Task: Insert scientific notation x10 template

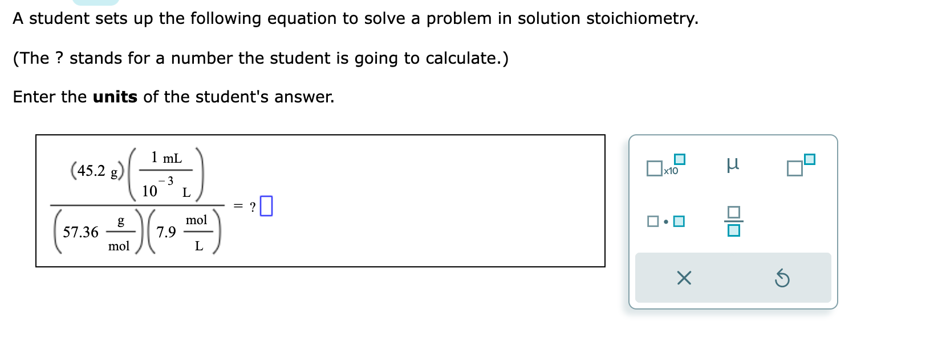Action: pyautogui.click(x=665, y=165)
